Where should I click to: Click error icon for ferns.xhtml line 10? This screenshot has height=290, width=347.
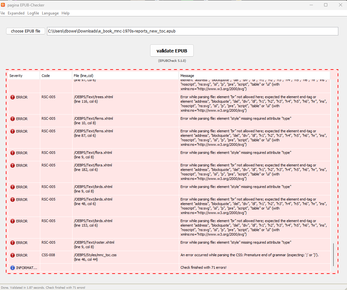(13, 119)
